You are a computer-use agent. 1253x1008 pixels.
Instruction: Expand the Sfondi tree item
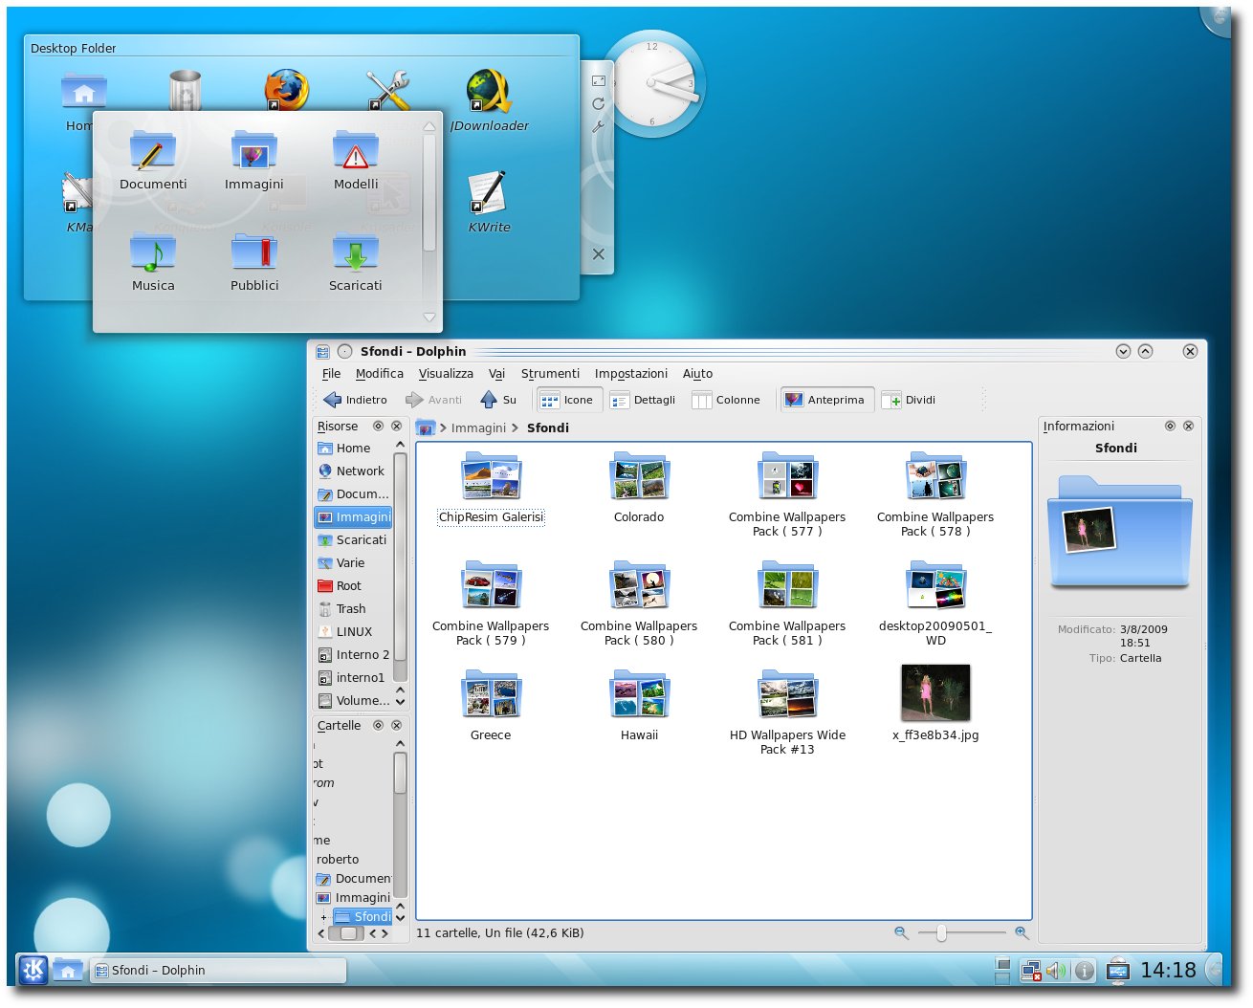[323, 917]
